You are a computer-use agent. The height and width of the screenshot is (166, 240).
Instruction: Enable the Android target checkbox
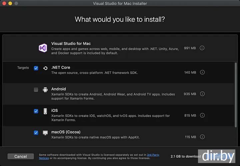[x=36, y=90]
